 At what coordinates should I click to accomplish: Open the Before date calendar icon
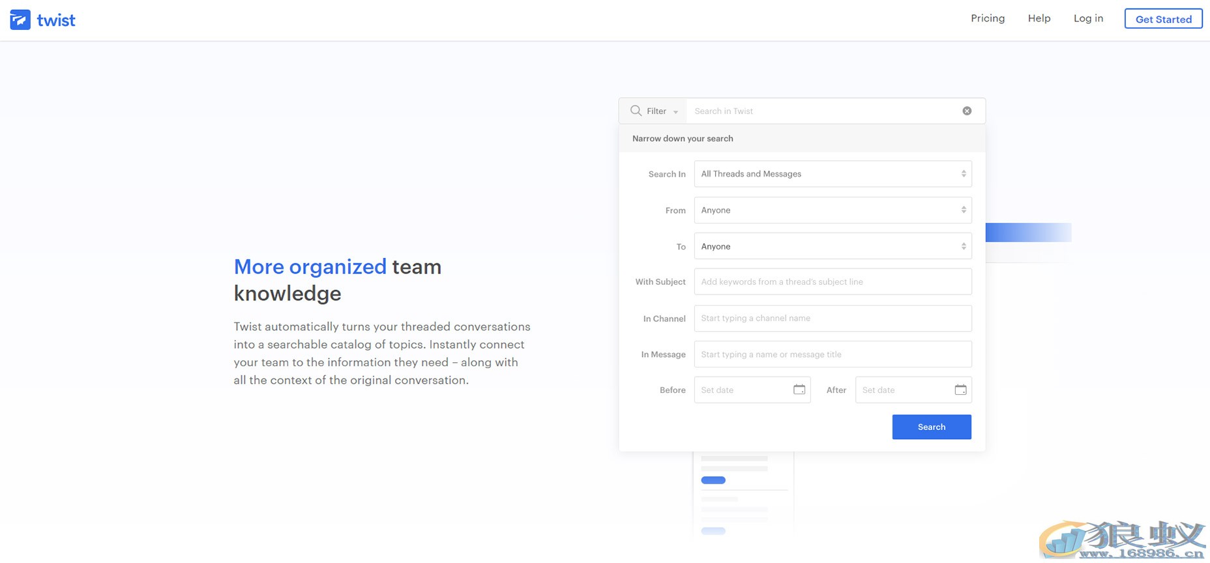(799, 390)
